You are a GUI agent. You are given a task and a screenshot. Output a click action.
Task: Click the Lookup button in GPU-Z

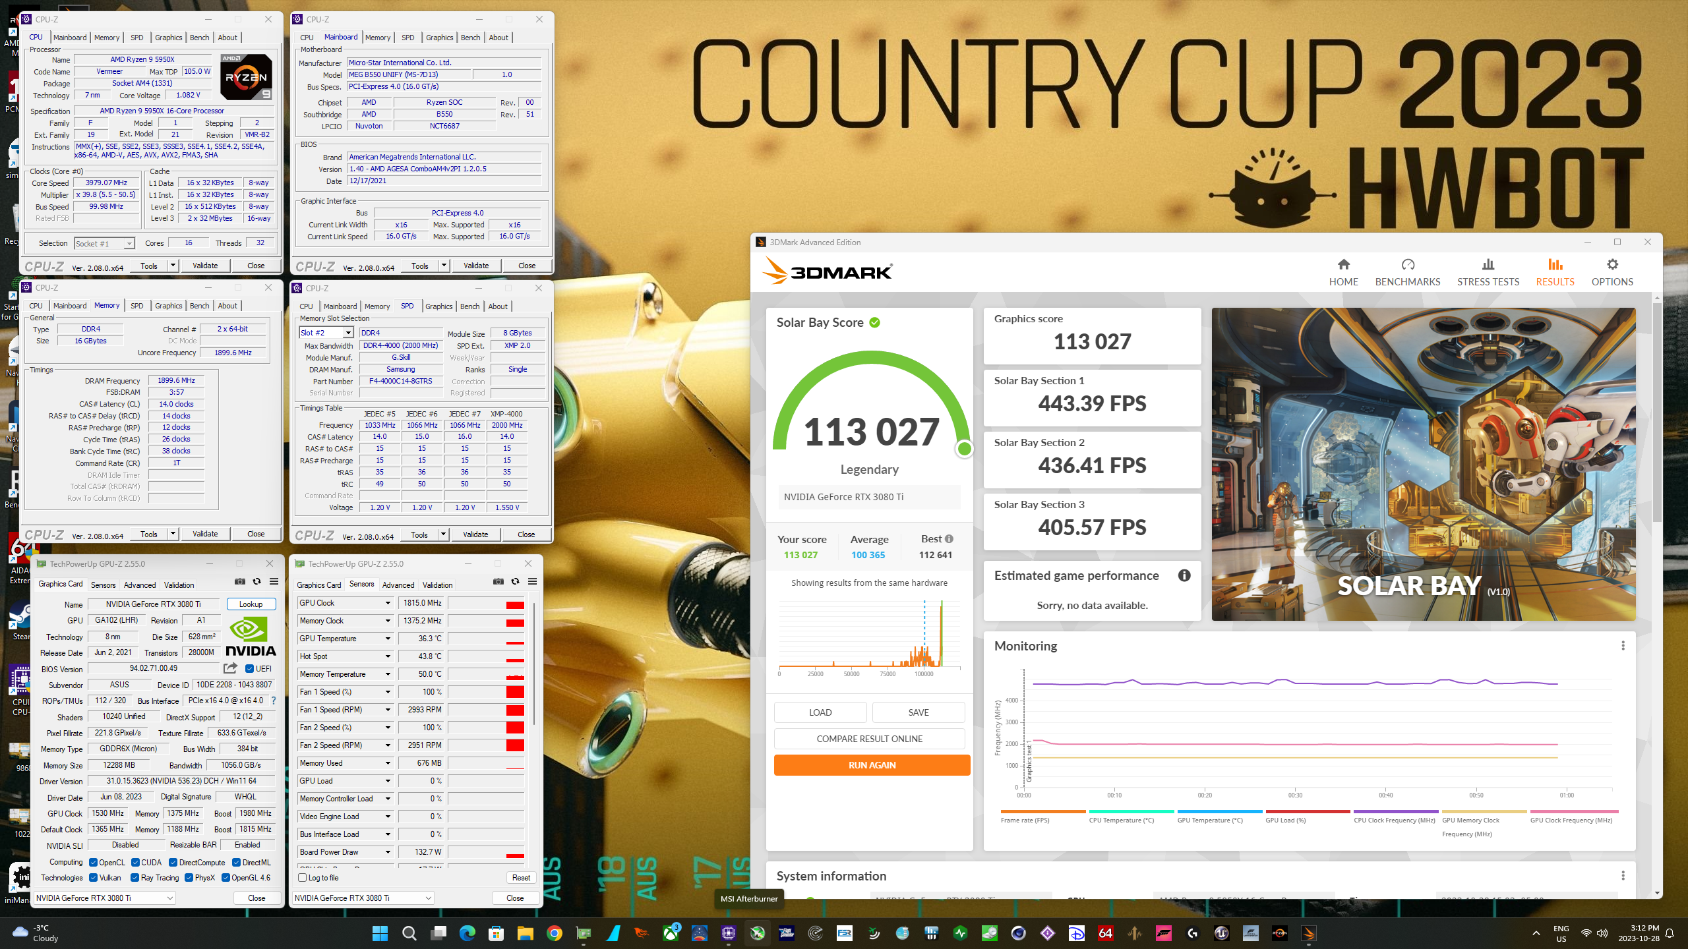(x=251, y=604)
